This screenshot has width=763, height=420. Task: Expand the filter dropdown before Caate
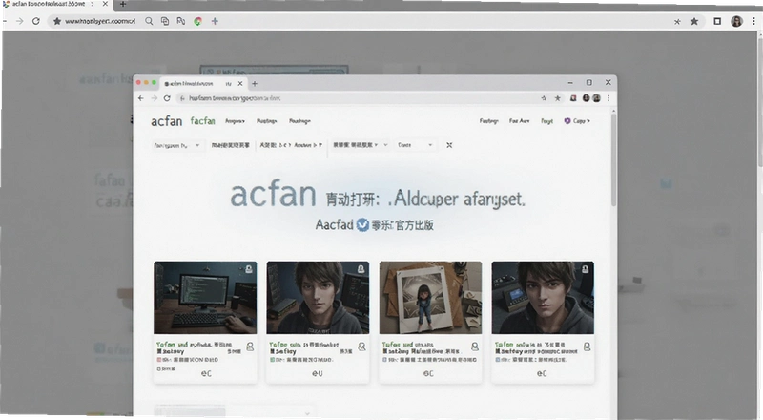361,145
